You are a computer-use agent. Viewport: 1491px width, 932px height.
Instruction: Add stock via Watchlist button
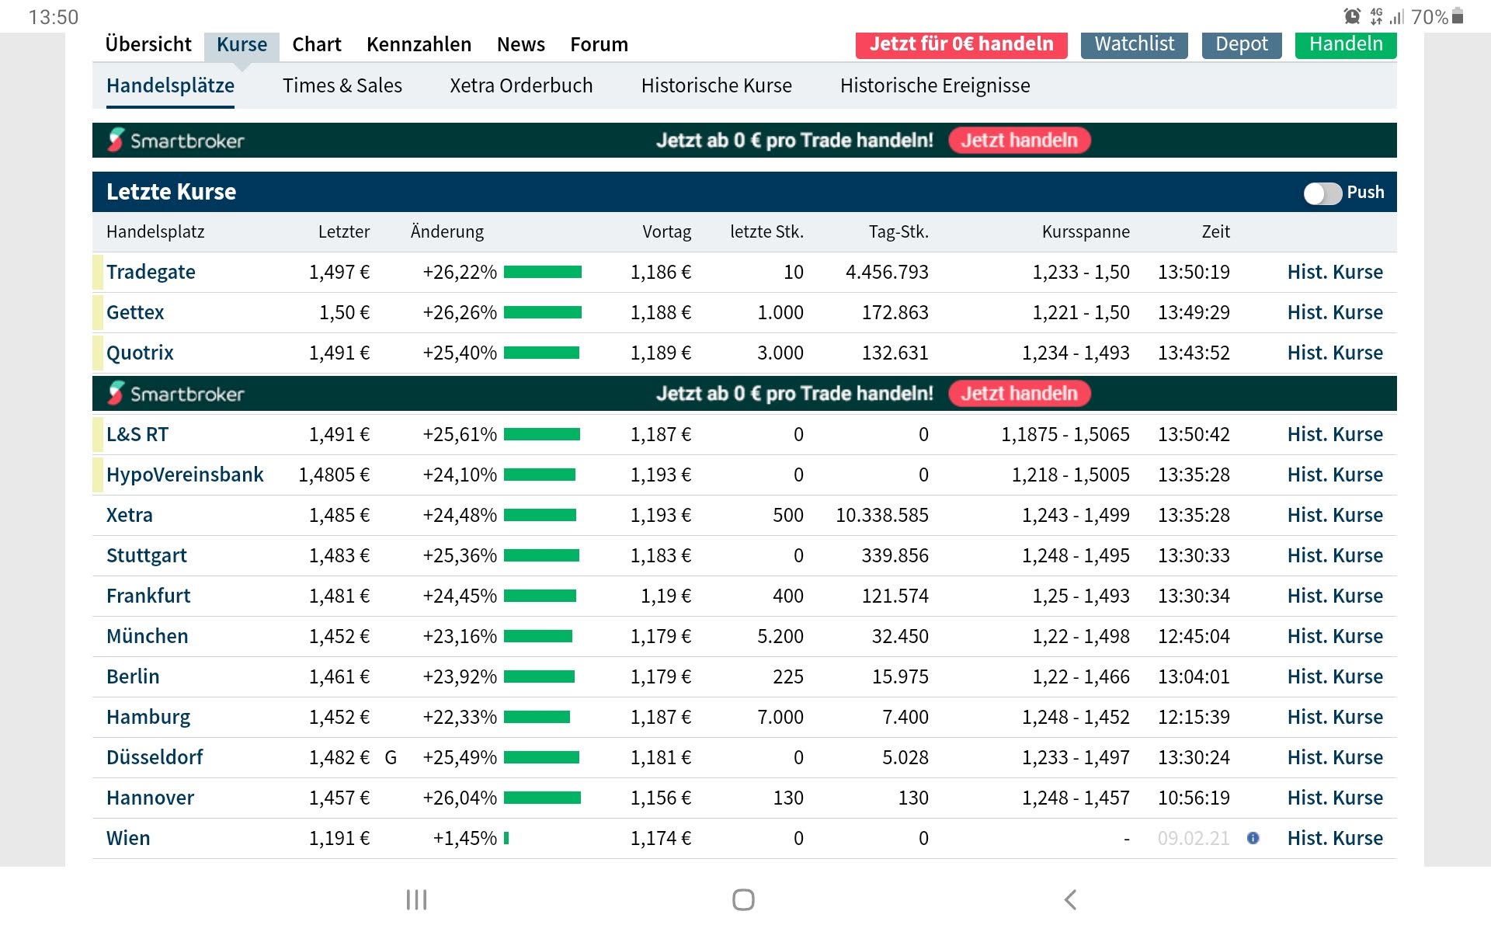(1134, 44)
